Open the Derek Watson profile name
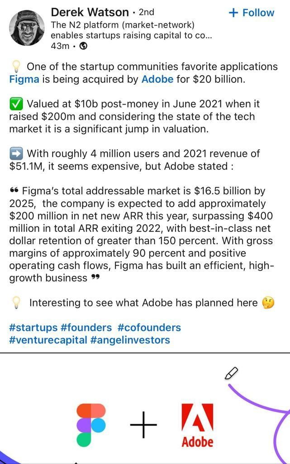290x464 pixels. click(90, 12)
